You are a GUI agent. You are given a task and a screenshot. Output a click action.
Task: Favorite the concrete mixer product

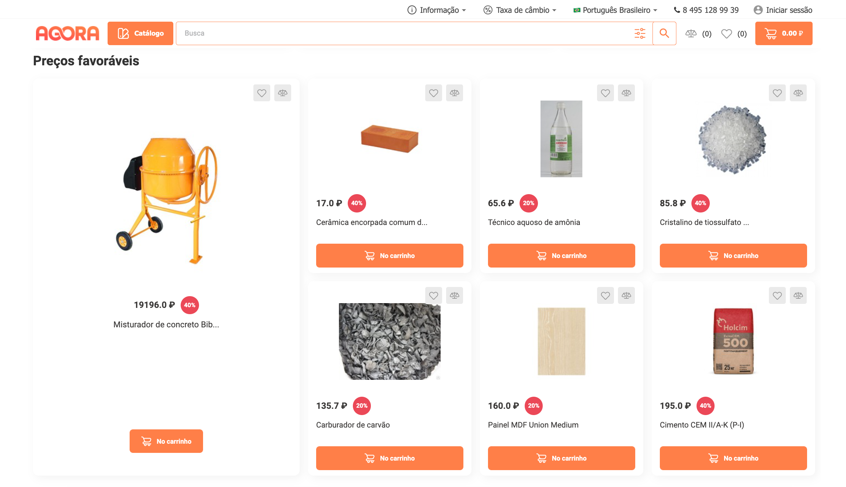point(261,93)
